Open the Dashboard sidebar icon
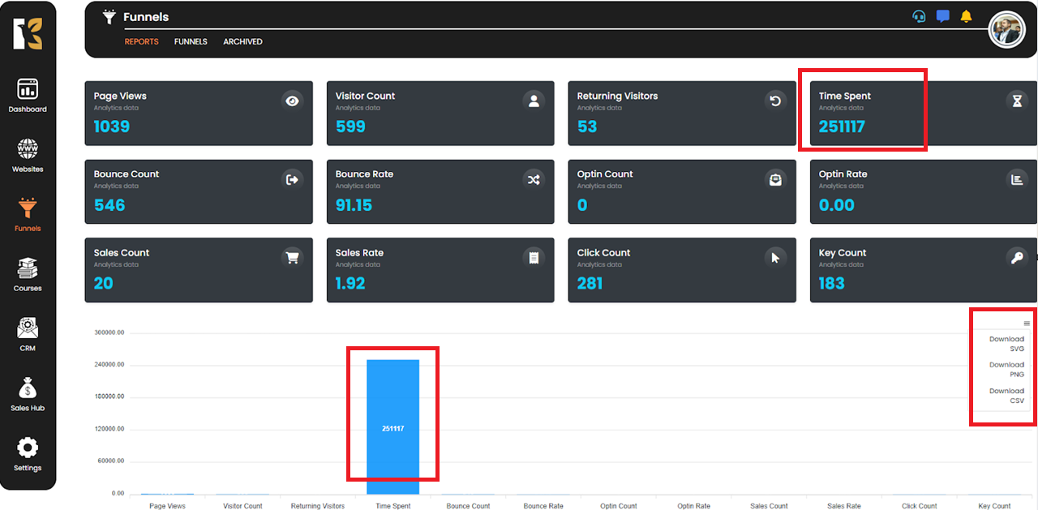The height and width of the screenshot is (510, 1038). (x=28, y=94)
